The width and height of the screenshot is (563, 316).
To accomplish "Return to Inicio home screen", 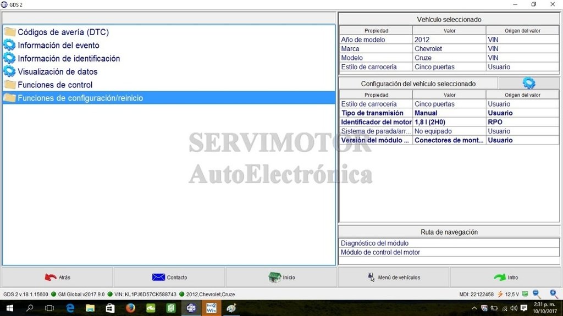I will 281,277.
